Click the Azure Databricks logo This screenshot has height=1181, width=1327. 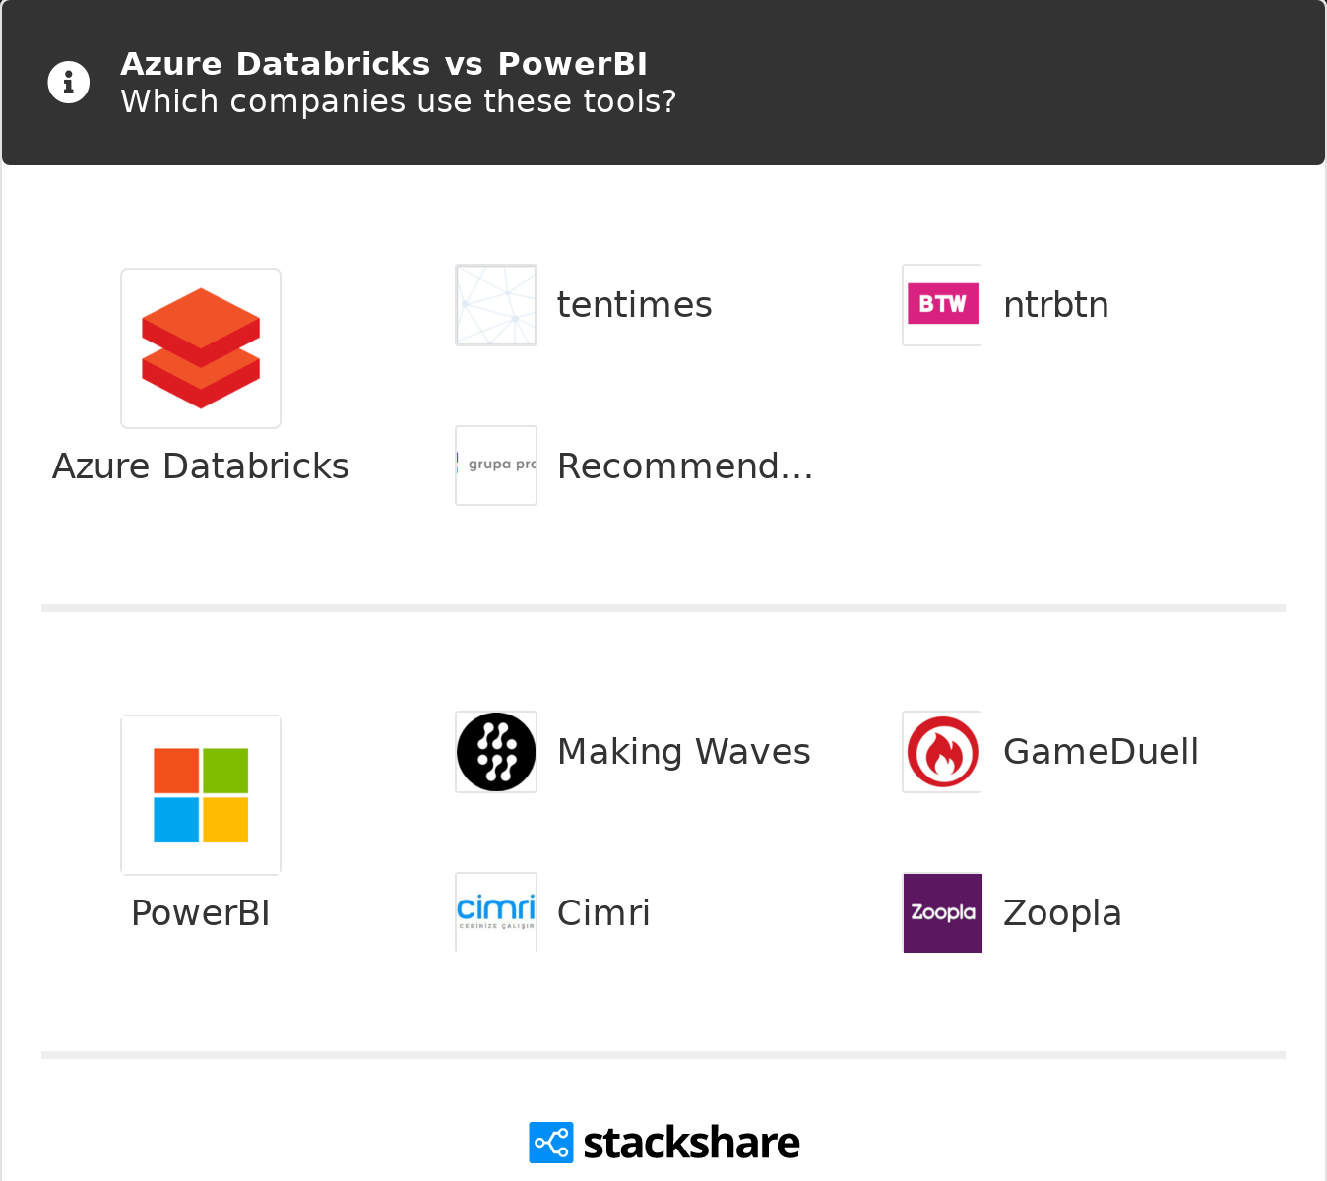coord(201,348)
